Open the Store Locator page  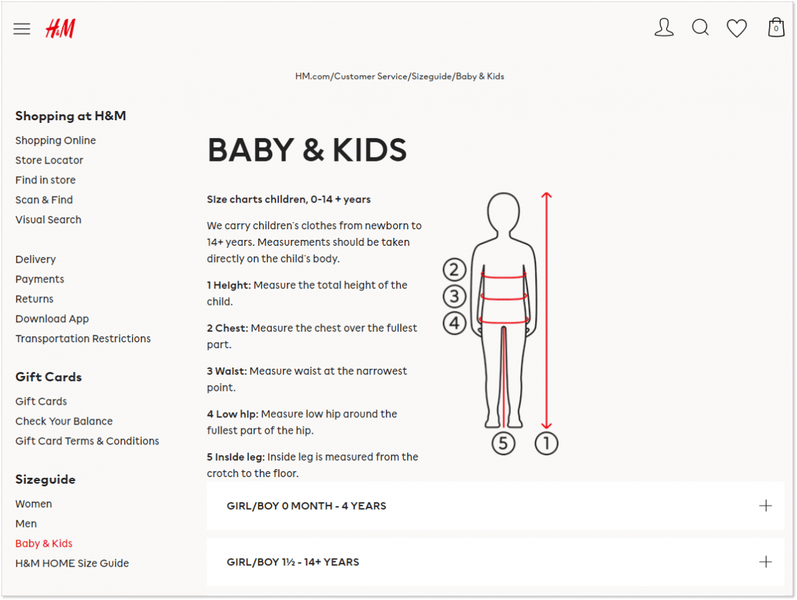click(x=49, y=159)
